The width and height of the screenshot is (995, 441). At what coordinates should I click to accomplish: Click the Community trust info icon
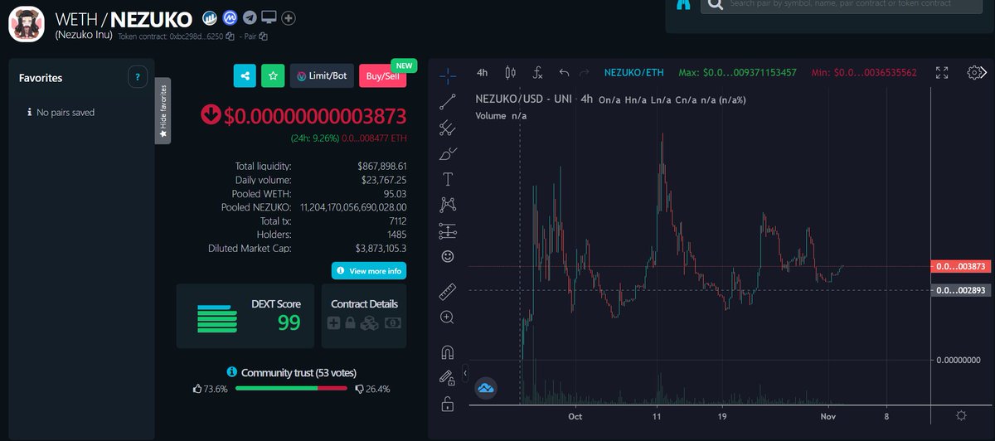click(232, 372)
